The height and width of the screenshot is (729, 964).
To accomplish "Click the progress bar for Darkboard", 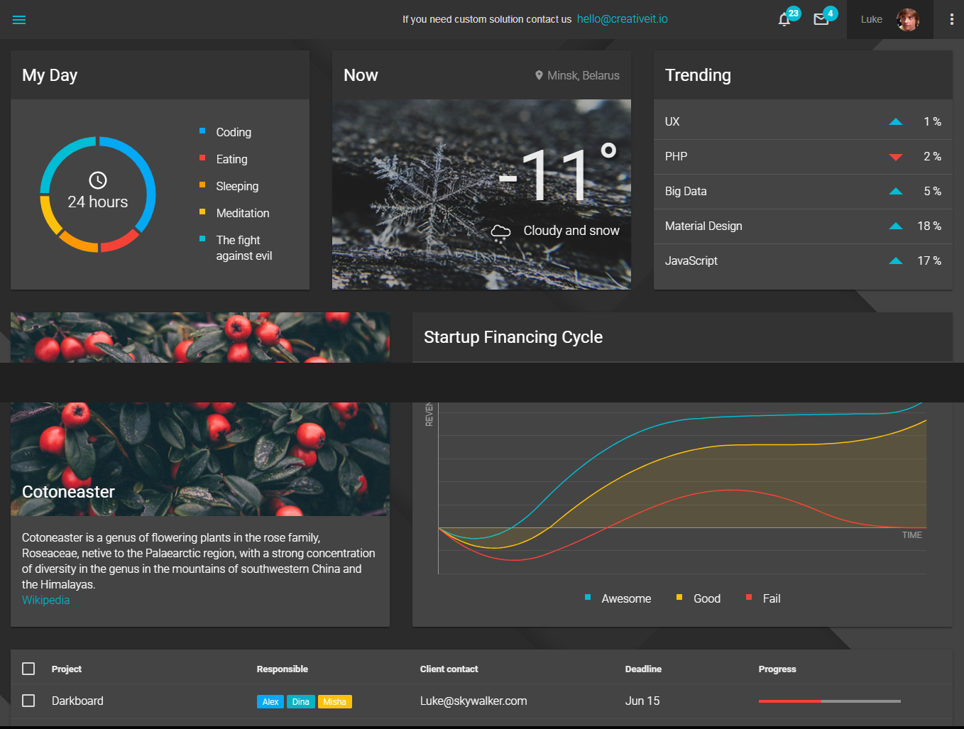I will (x=829, y=700).
